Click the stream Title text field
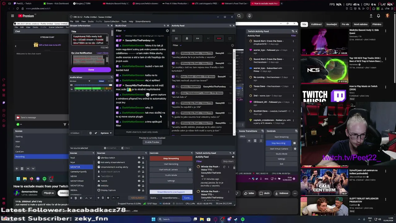396x223 pixels. click(89, 40)
